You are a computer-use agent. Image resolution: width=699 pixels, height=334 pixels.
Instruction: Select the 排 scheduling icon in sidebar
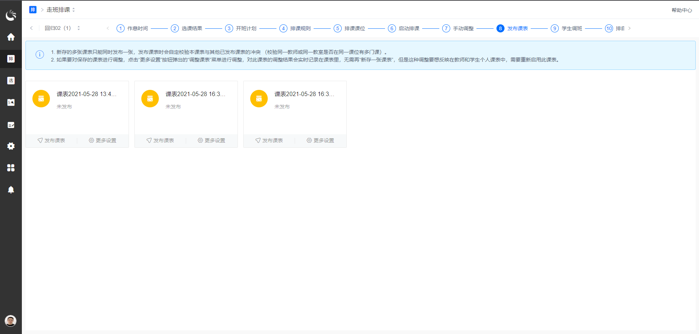click(11, 59)
